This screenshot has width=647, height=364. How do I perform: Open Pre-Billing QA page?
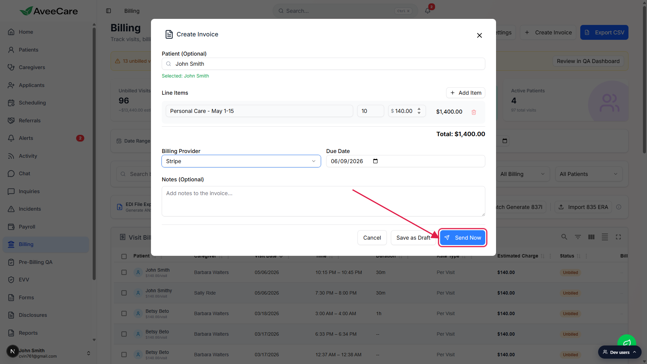point(45,262)
